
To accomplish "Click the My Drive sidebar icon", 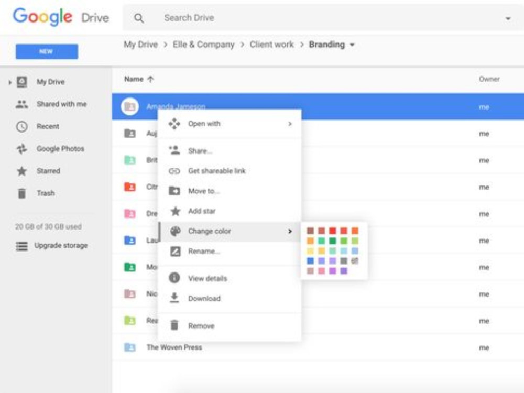I will click(x=22, y=82).
